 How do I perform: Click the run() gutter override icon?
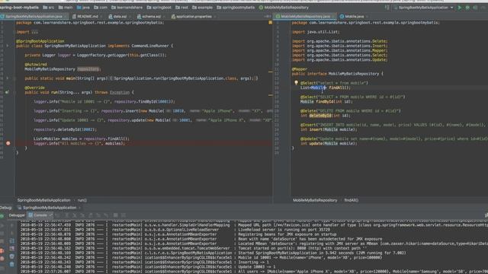click(7, 92)
